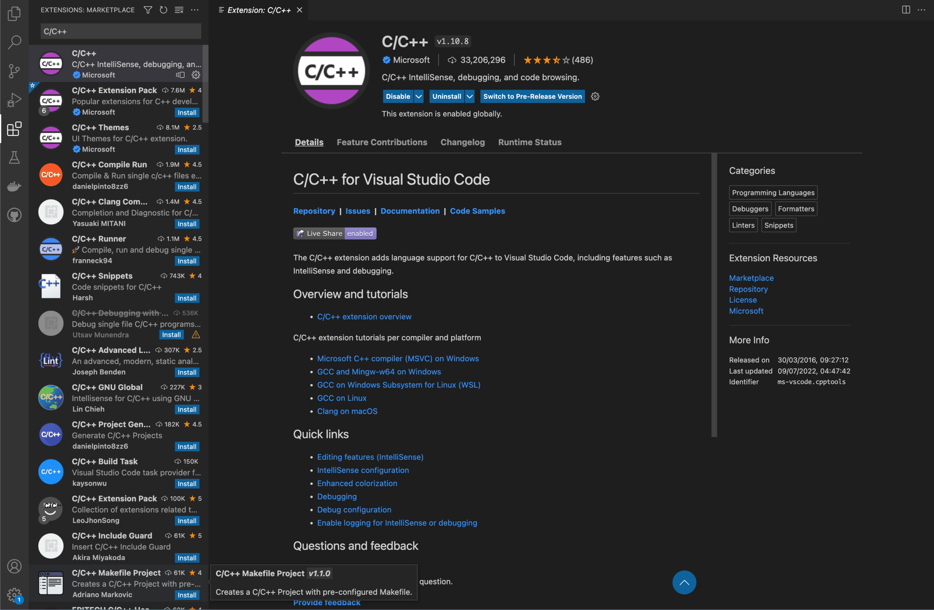Click the filter extensions funnel icon

click(148, 10)
